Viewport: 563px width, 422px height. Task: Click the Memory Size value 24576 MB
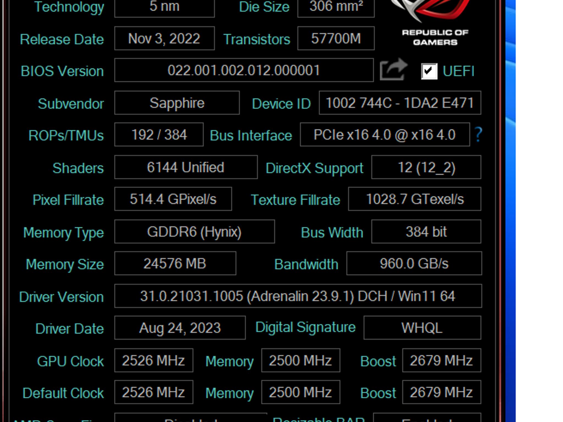pos(175,263)
